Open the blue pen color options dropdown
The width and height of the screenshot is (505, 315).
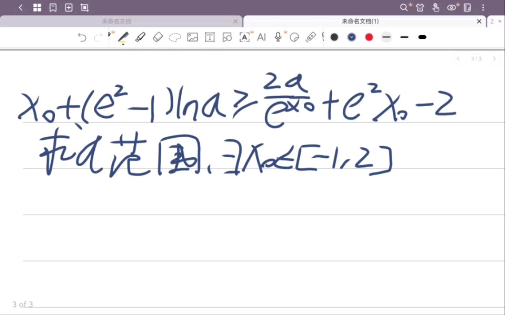(x=351, y=37)
